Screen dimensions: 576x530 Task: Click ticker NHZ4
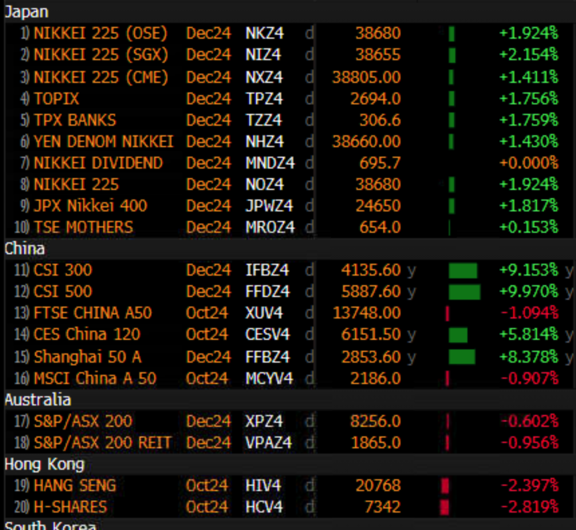[265, 141]
